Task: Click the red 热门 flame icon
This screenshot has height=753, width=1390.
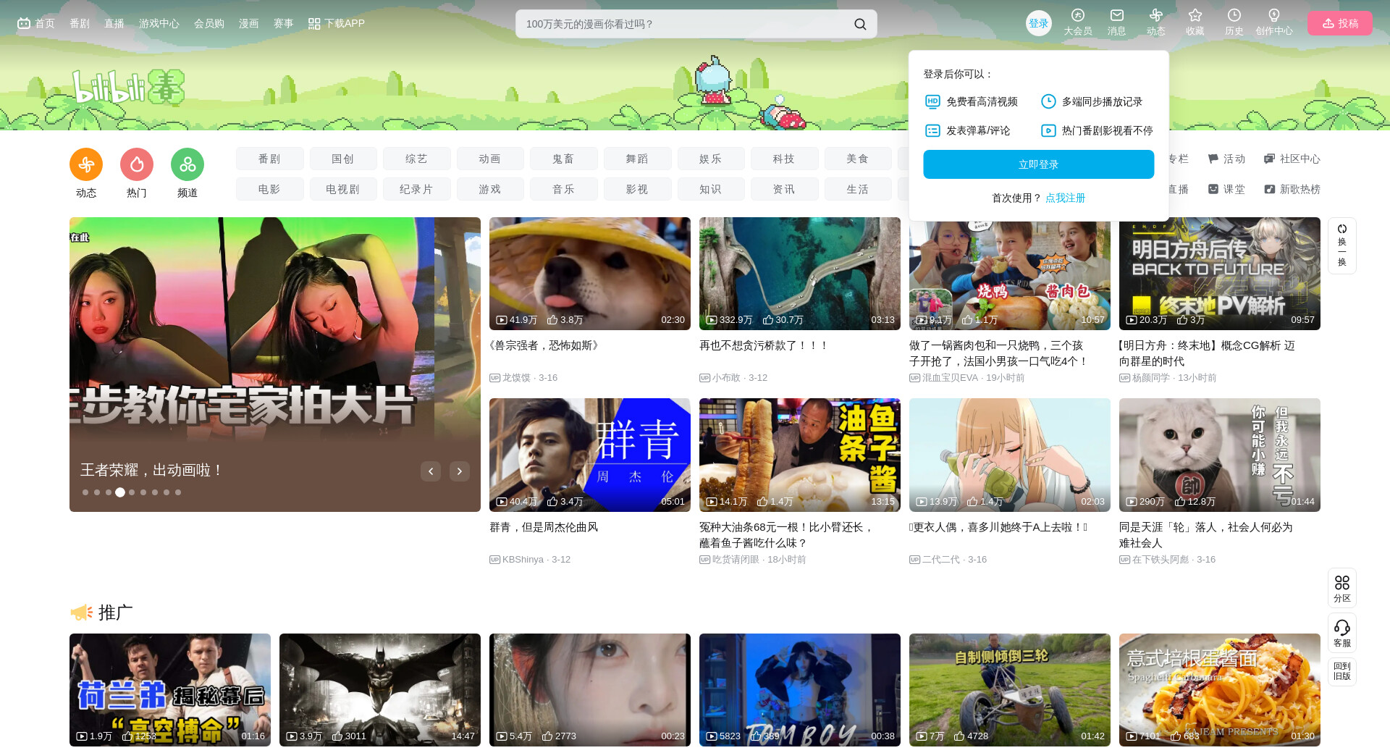Action: tap(137, 165)
